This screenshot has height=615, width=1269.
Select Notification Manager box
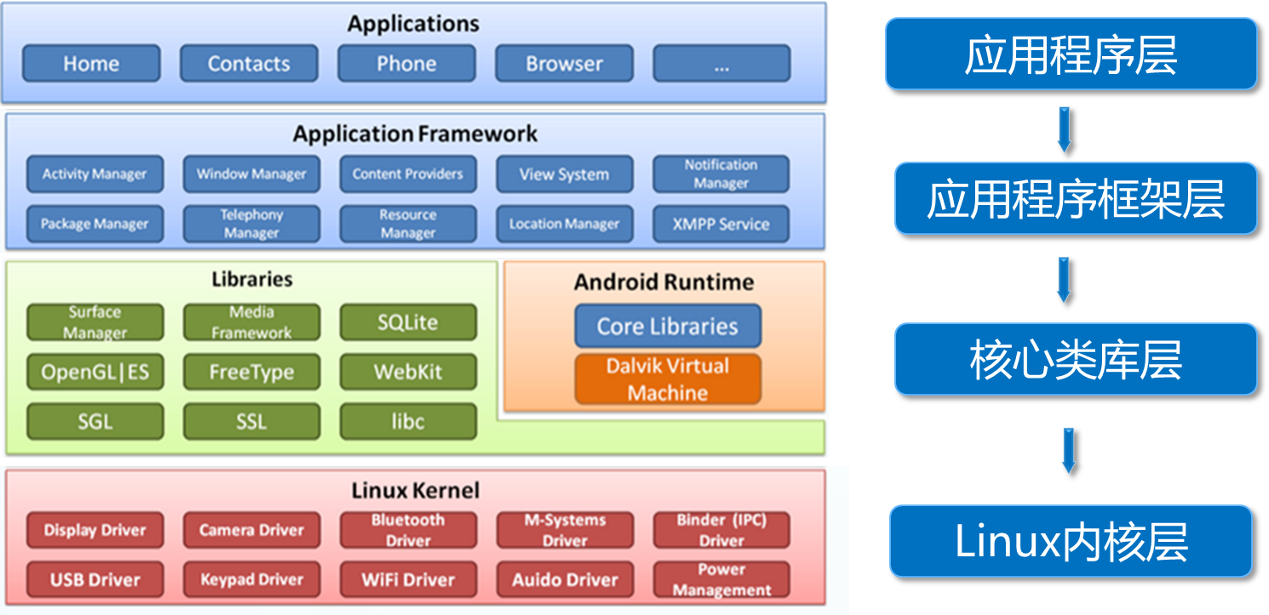tap(721, 174)
